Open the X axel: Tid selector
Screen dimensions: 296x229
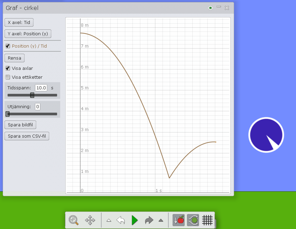[x=19, y=23]
